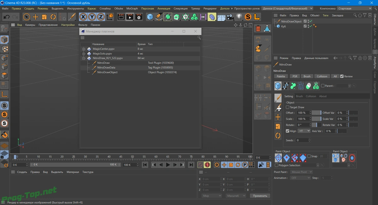
Task: Activate the Rotate tool in the top toolbar
Action: (53, 17)
